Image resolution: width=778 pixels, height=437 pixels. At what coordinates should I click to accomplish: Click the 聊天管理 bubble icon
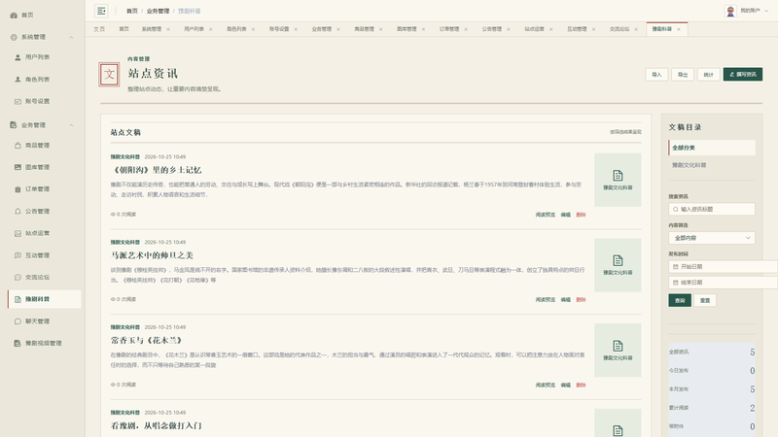pyautogui.click(x=18, y=321)
